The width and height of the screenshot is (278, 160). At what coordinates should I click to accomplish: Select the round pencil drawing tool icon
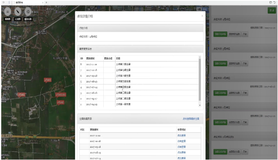pyautogui.click(x=18, y=12)
